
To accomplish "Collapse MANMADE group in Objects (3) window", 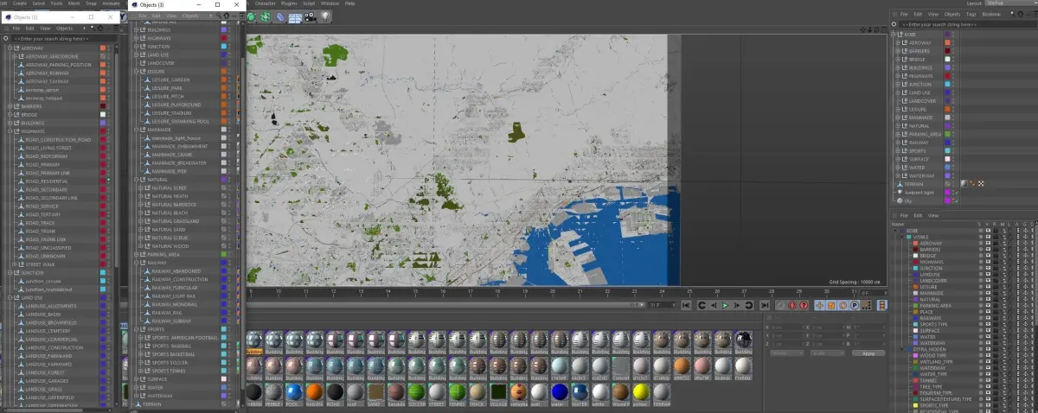I will coord(136,130).
